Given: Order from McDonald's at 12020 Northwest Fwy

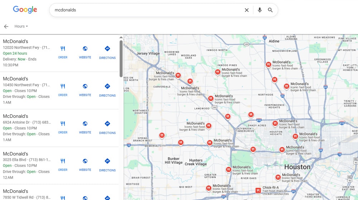Looking at the screenshot, I should (x=63, y=52).
